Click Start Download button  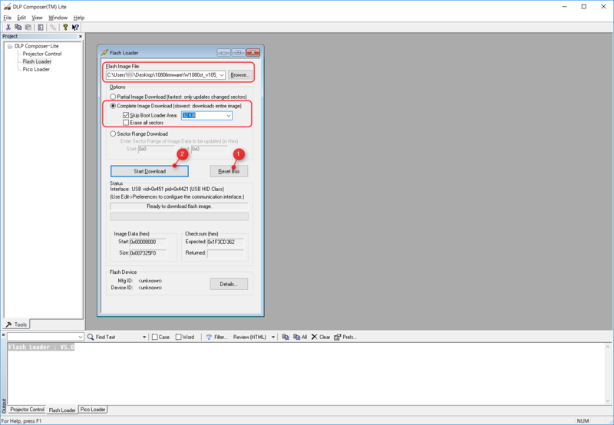[x=149, y=171]
